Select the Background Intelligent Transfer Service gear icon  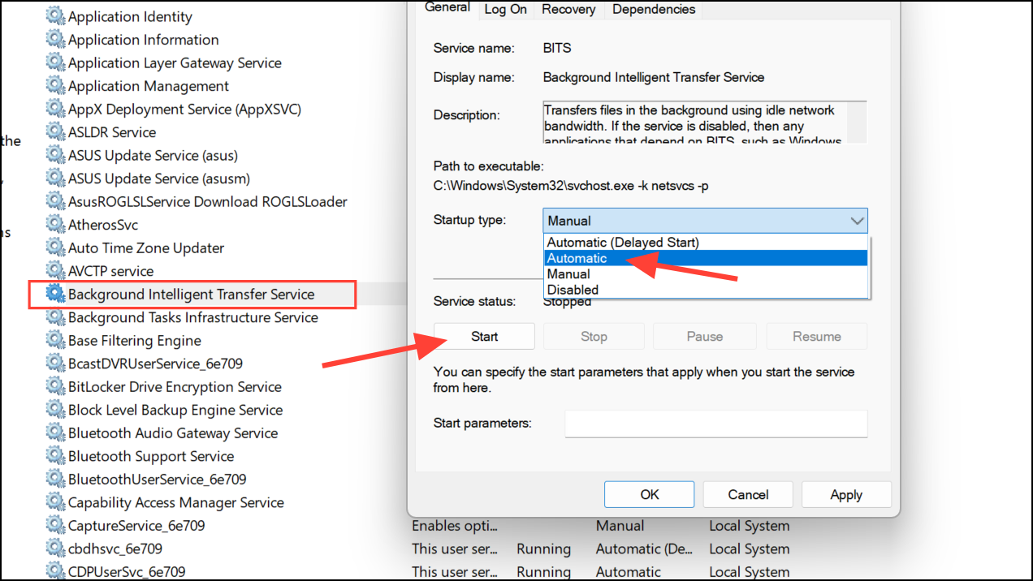pos(55,295)
